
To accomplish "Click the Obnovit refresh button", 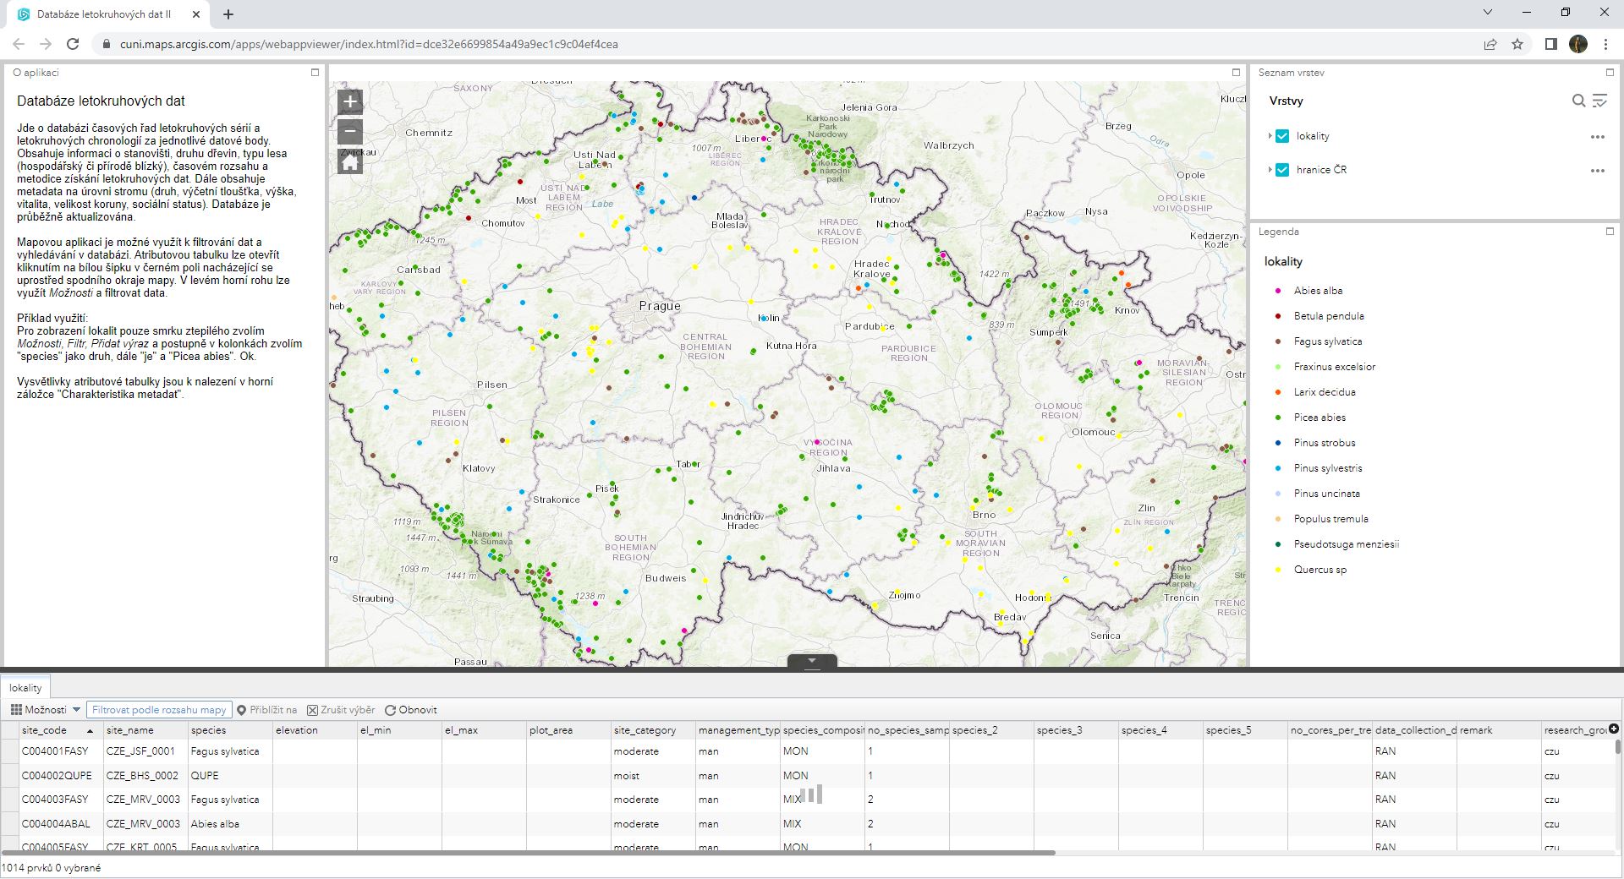I will [411, 710].
